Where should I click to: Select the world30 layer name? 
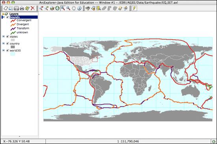[15, 50]
